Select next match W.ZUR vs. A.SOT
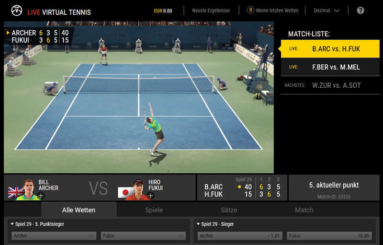 tap(330, 85)
